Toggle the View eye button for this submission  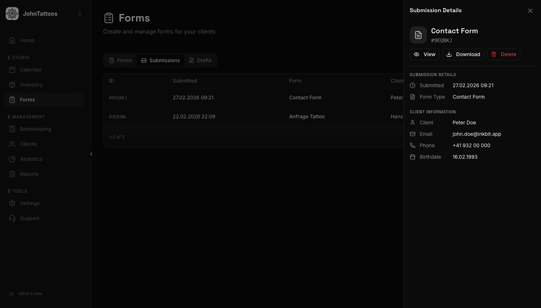424,54
